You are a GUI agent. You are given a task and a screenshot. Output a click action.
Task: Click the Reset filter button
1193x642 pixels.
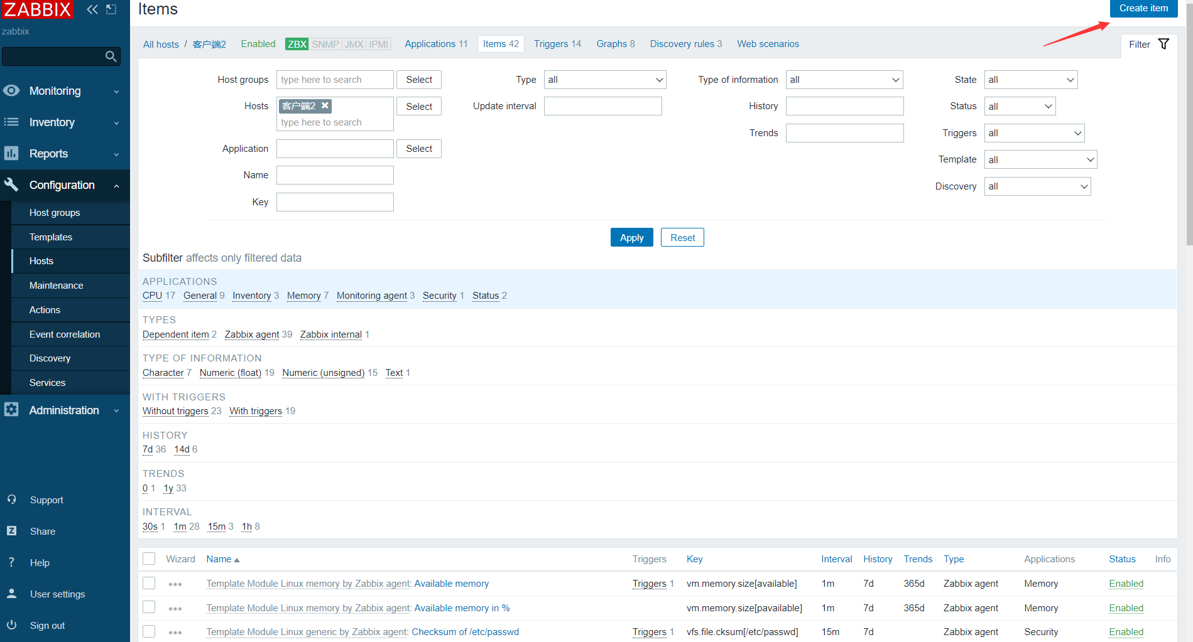coord(682,237)
